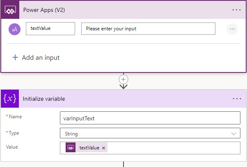Click the Power Apps (V2) trigger icon
This screenshot has width=247, height=167.
pyautogui.click(x=10, y=10)
